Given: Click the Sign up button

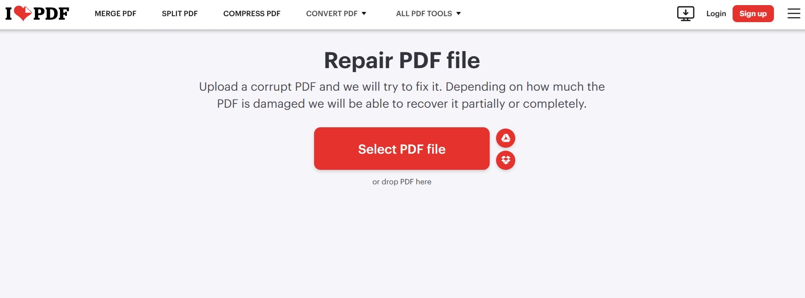Looking at the screenshot, I should (x=753, y=14).
